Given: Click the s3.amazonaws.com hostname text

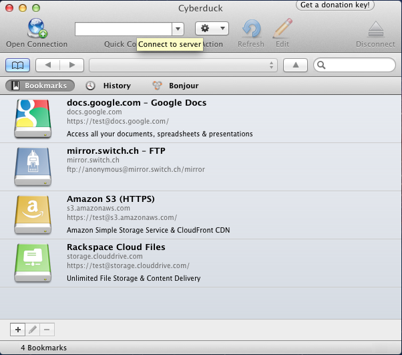Looking at the screenshot, I should click(x=98, y=208).
